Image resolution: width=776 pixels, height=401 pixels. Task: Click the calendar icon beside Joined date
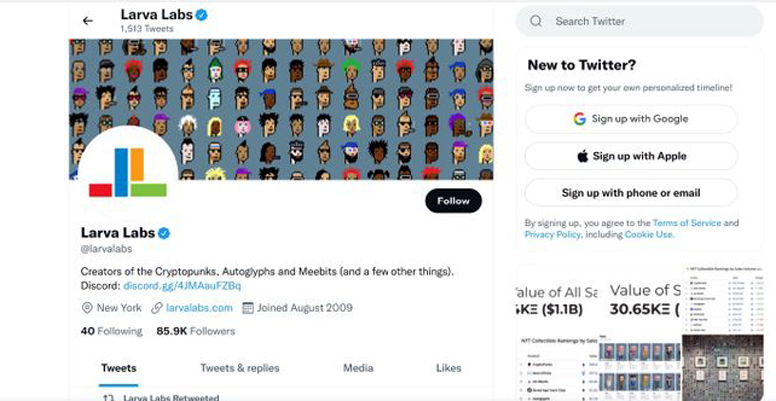pyautogui.click(x=248, y=308)
